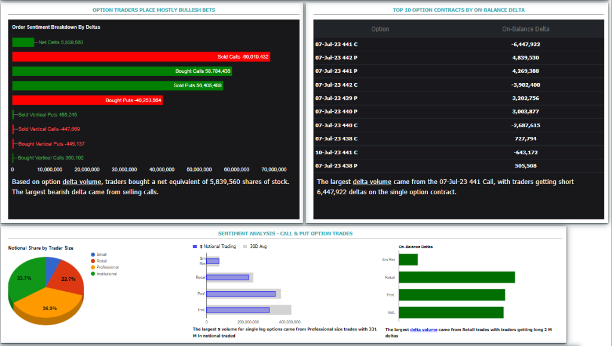
Task: Click the 727,794 delta value
Action: [525, 139]
